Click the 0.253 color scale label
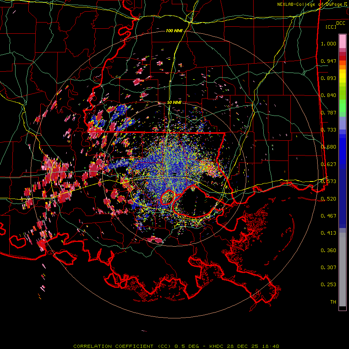 tap(328, 285)
